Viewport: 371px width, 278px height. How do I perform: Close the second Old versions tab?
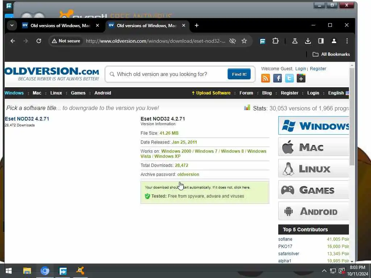pos(183,25)
